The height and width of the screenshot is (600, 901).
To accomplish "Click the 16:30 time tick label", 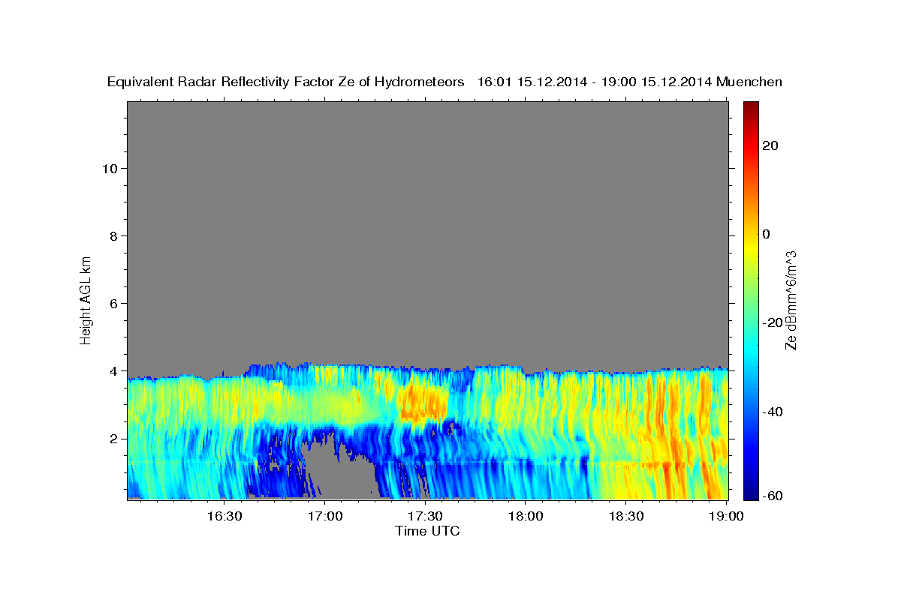I will click(224, 516).
